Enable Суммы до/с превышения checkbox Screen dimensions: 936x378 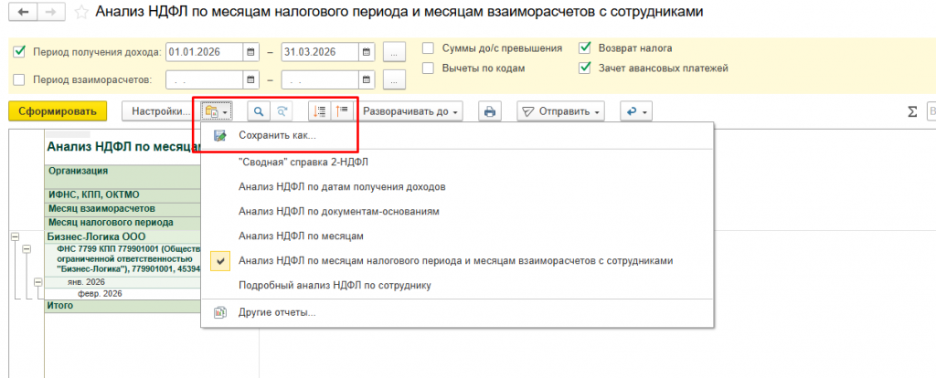[x=428, y=48]
